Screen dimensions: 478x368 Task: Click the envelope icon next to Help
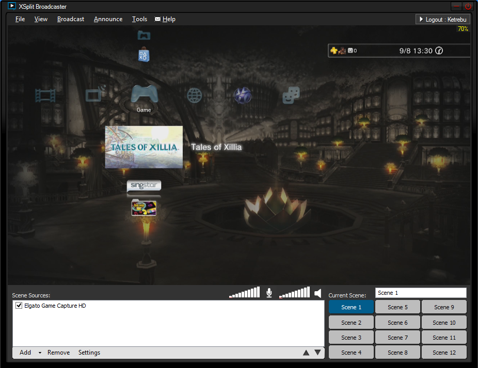pyautogui.click(x=157, y=19)
